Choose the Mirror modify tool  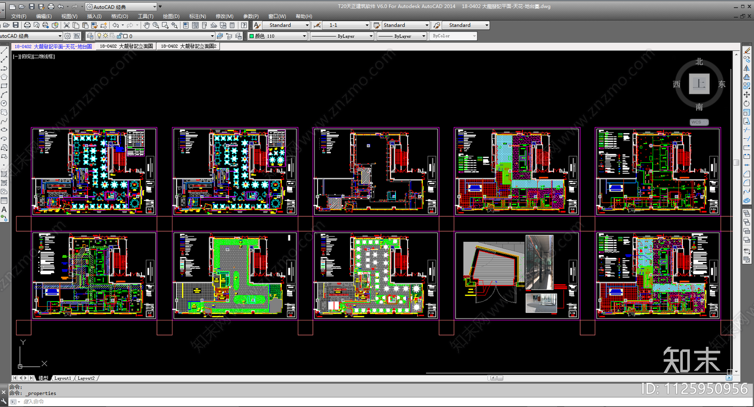click(x=746, y=68)
